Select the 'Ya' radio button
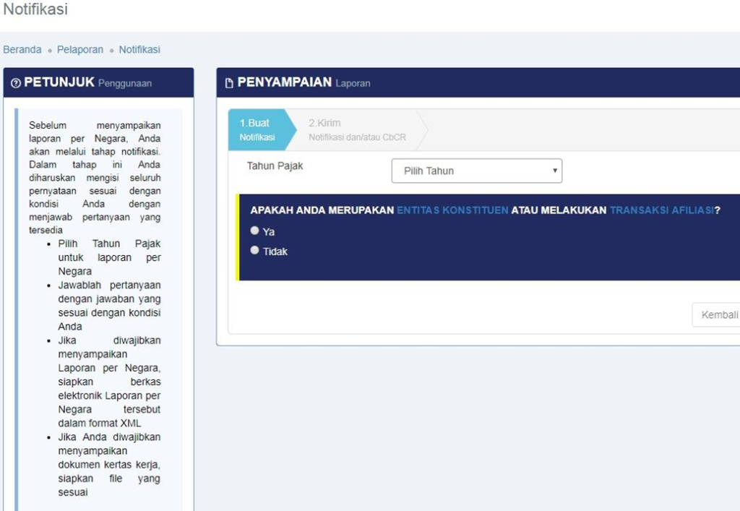The height and width of the screenshot is (511, 740). point(254,231)
